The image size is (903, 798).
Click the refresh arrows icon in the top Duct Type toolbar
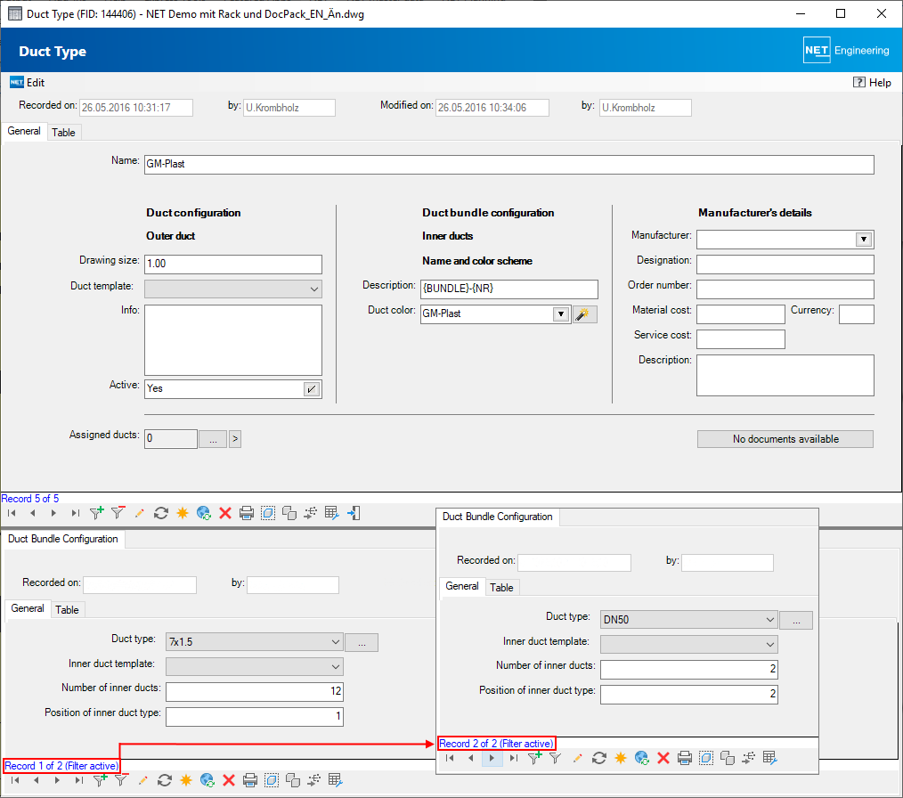161,513
